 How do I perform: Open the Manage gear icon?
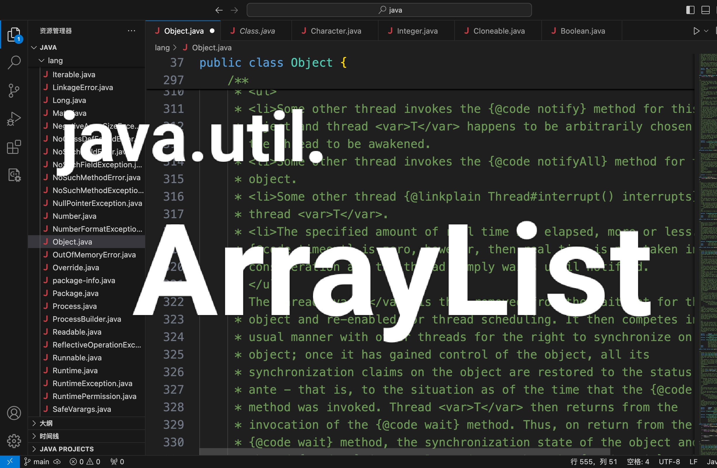tap(14, 441)
